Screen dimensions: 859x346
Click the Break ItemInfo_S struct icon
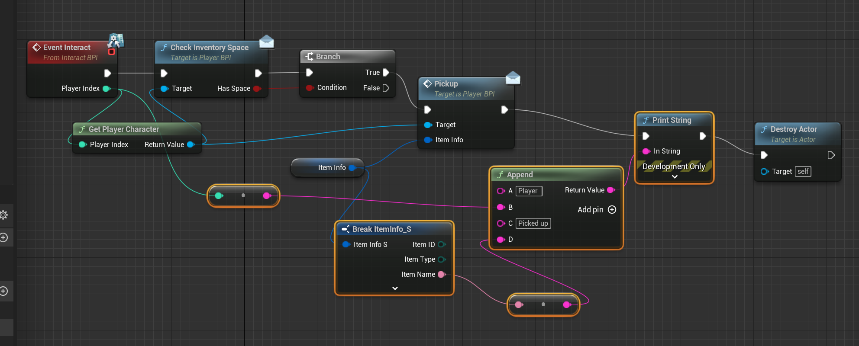point(345,229)
